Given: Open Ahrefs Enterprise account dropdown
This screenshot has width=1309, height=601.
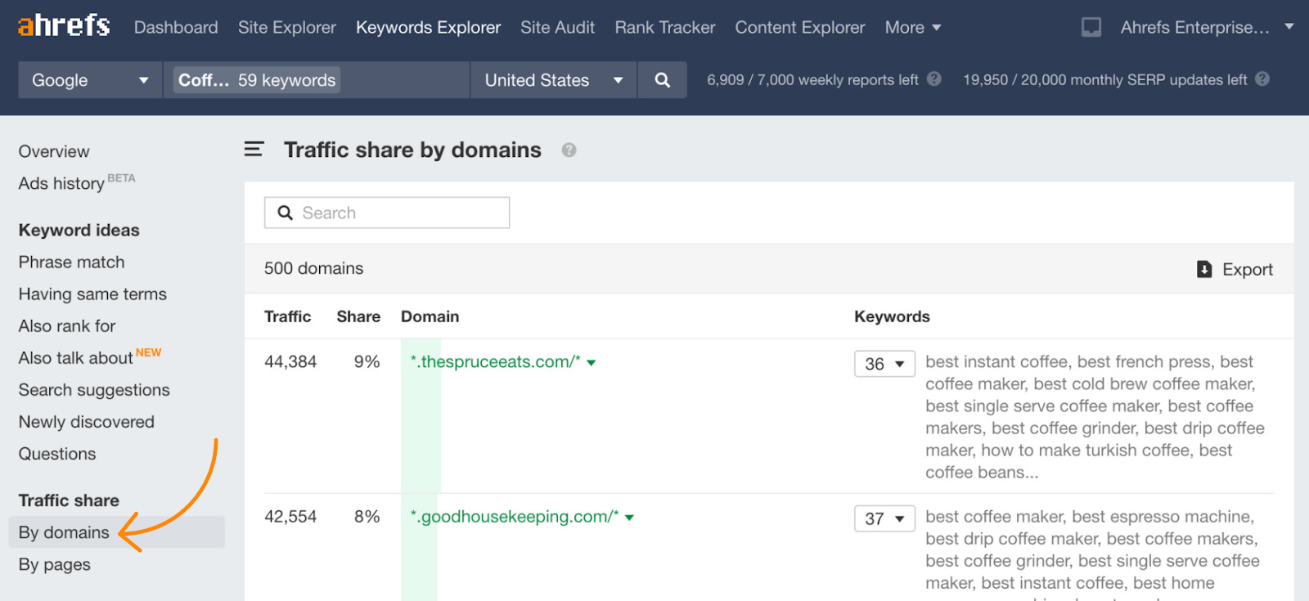Looking at the screenshot, I should click(1206, 28).
